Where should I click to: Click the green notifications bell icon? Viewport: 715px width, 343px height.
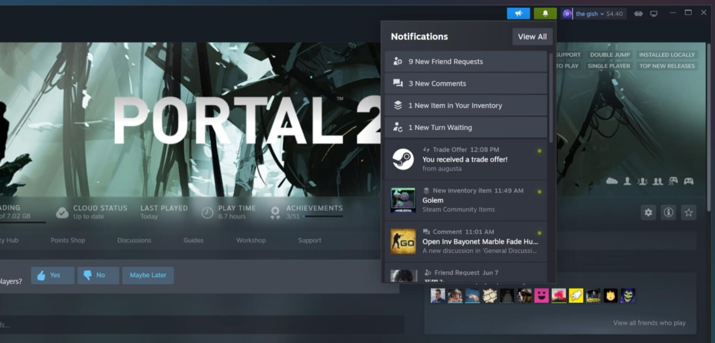pos(546,13)
